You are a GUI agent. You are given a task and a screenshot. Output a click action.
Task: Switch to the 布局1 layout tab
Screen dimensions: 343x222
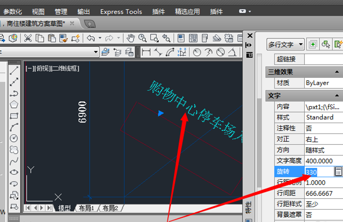pos(87,208)
